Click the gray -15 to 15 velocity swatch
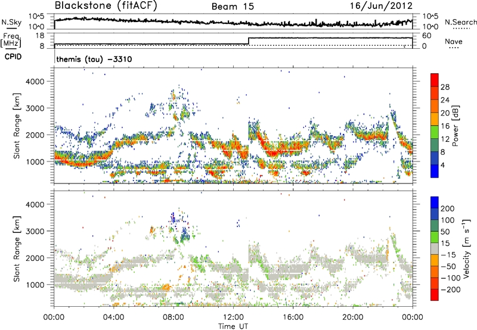The image size is (477, 330). [435, 248]
